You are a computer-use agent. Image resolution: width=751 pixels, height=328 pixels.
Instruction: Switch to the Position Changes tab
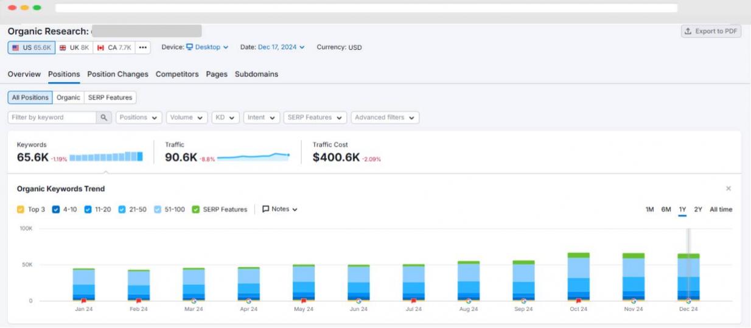coord(117,74)
